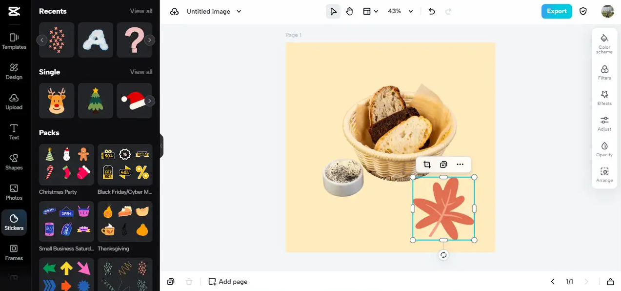The height and width of the screenshot is (291, 621).
Task: Open the Filters panel
Action: tap(604, 72)
